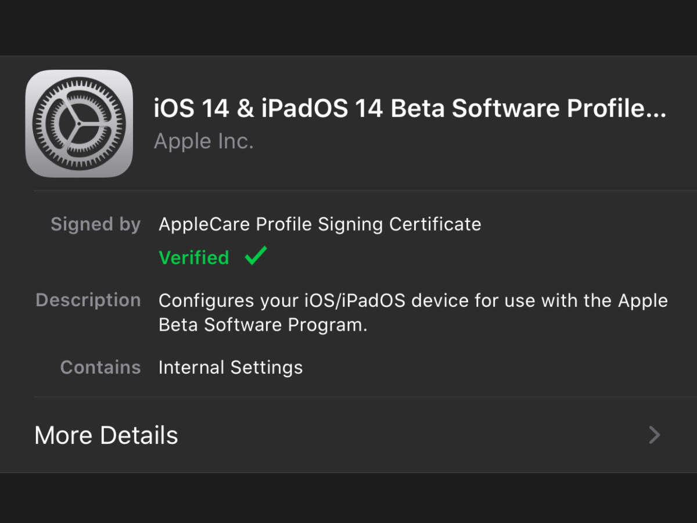Click Internal Settings entry
697x523 pixels.
click(x=230, y=367)
